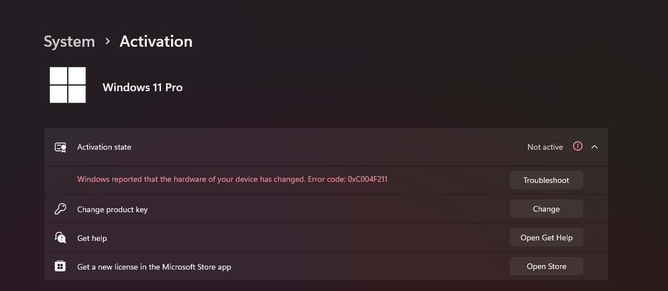Click the product key icon
This screenshot has height=291, width=668.
(x=60, y=209)
